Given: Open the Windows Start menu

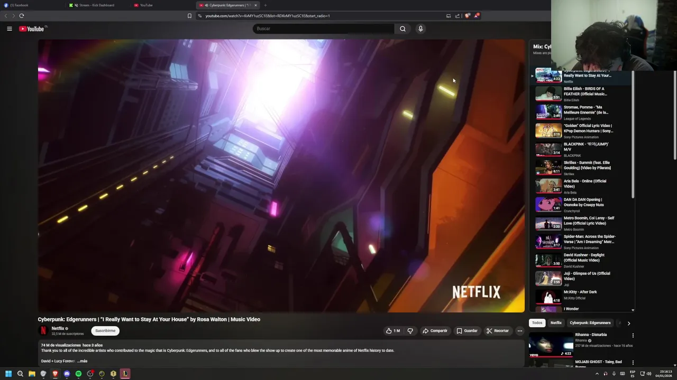Looking at the screenshot, I should tap(8, 374).
